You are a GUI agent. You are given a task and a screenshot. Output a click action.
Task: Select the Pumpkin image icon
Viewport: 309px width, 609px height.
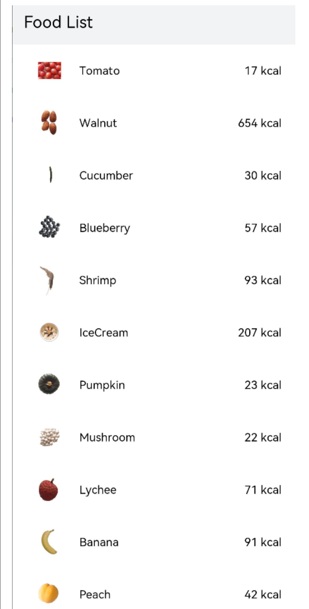(49, 384)
